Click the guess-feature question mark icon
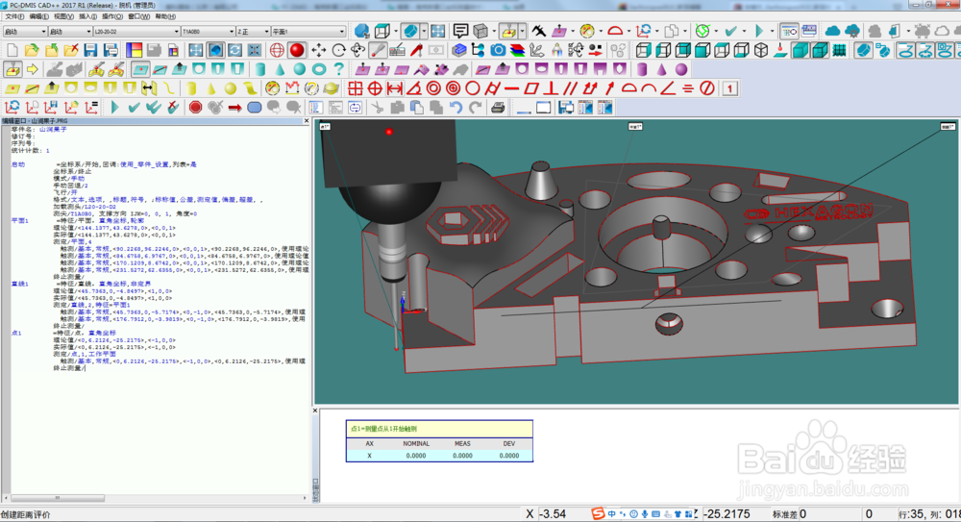The image size is (961, 522). 338,69
